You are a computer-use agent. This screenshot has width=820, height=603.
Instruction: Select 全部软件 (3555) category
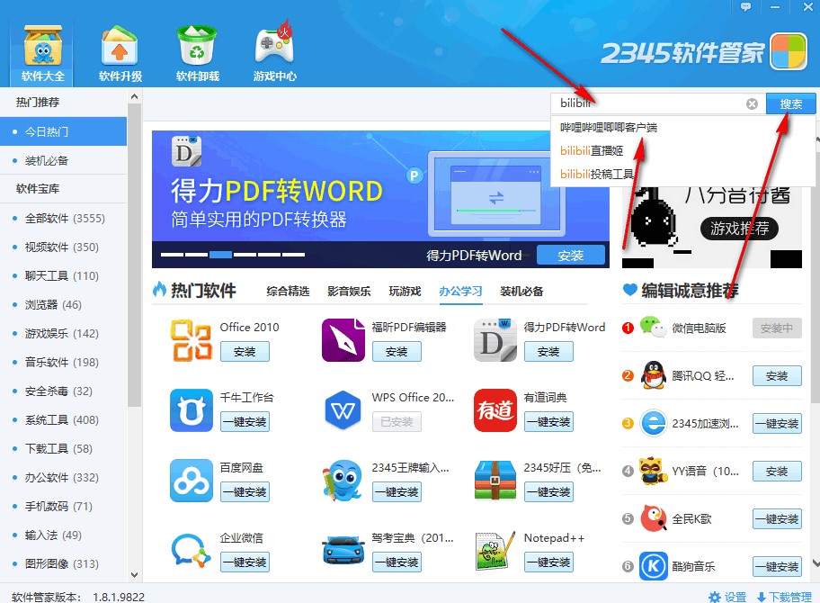(63, 219)
